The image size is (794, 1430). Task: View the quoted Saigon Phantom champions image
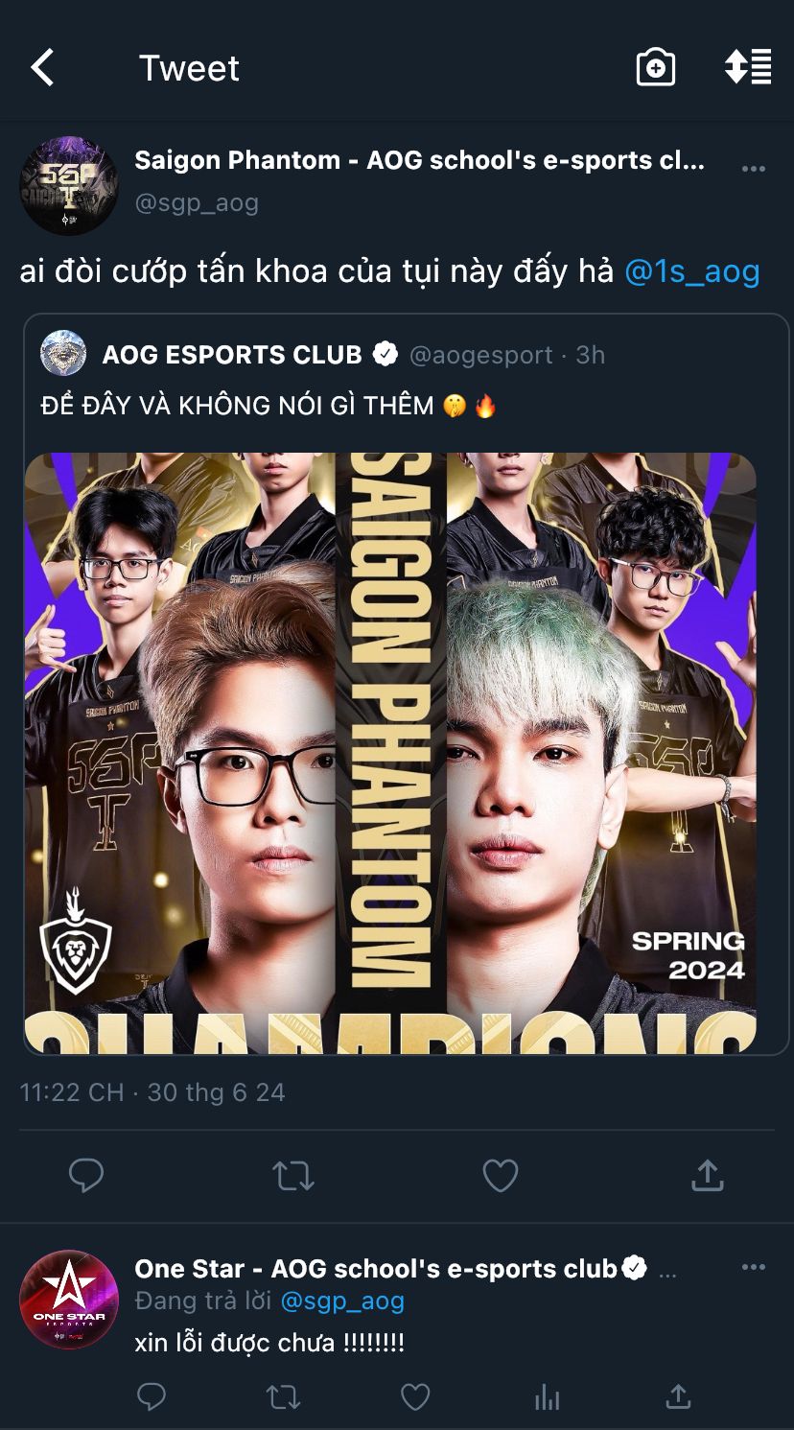pos(390,753)
